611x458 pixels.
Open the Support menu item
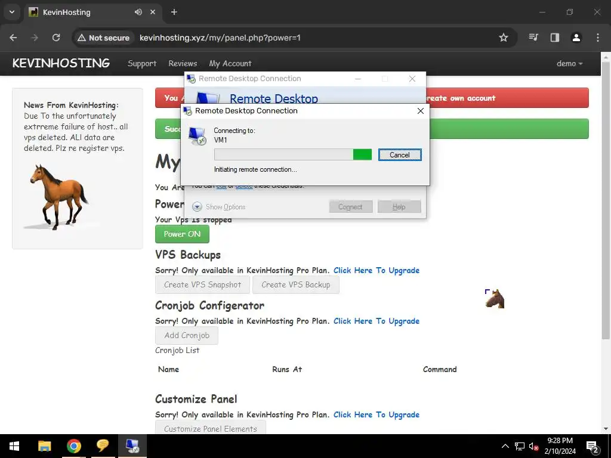[142, 63]
